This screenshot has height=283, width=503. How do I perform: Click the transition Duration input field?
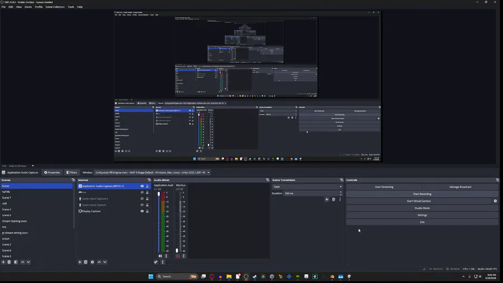(x=311, y=194)
